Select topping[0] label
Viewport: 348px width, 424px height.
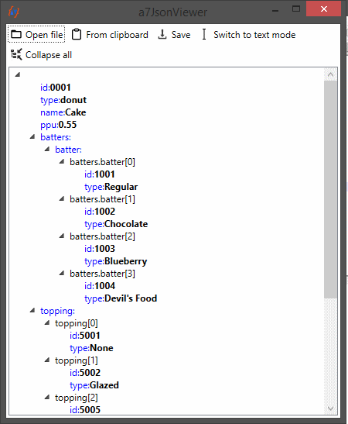click(x=77, y=323)
